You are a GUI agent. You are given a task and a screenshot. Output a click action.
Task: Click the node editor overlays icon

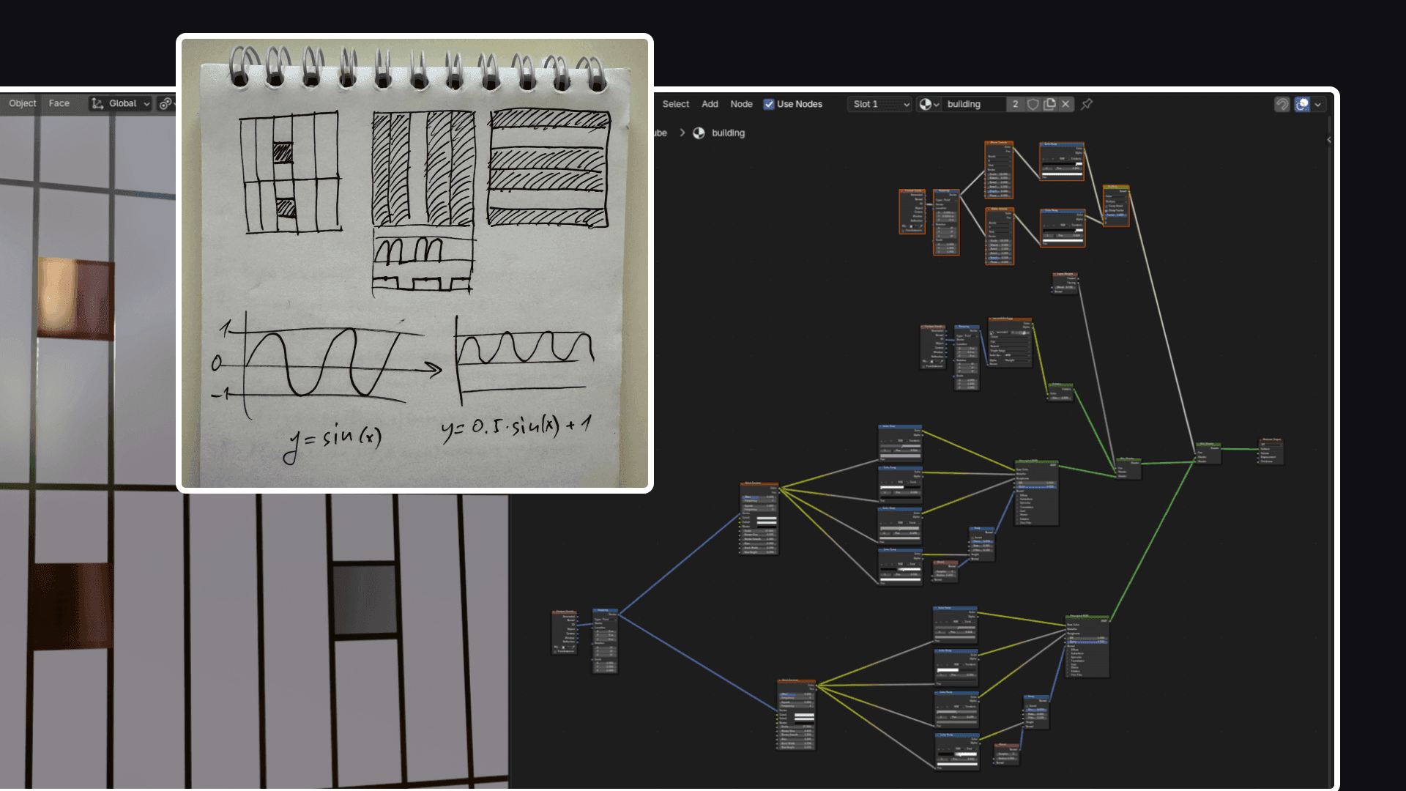(x=1302, y=104)
